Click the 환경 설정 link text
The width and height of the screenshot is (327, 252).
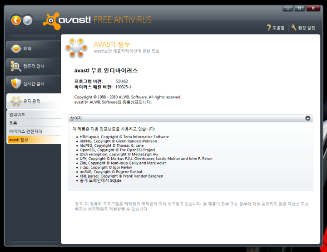coord(307,28)
